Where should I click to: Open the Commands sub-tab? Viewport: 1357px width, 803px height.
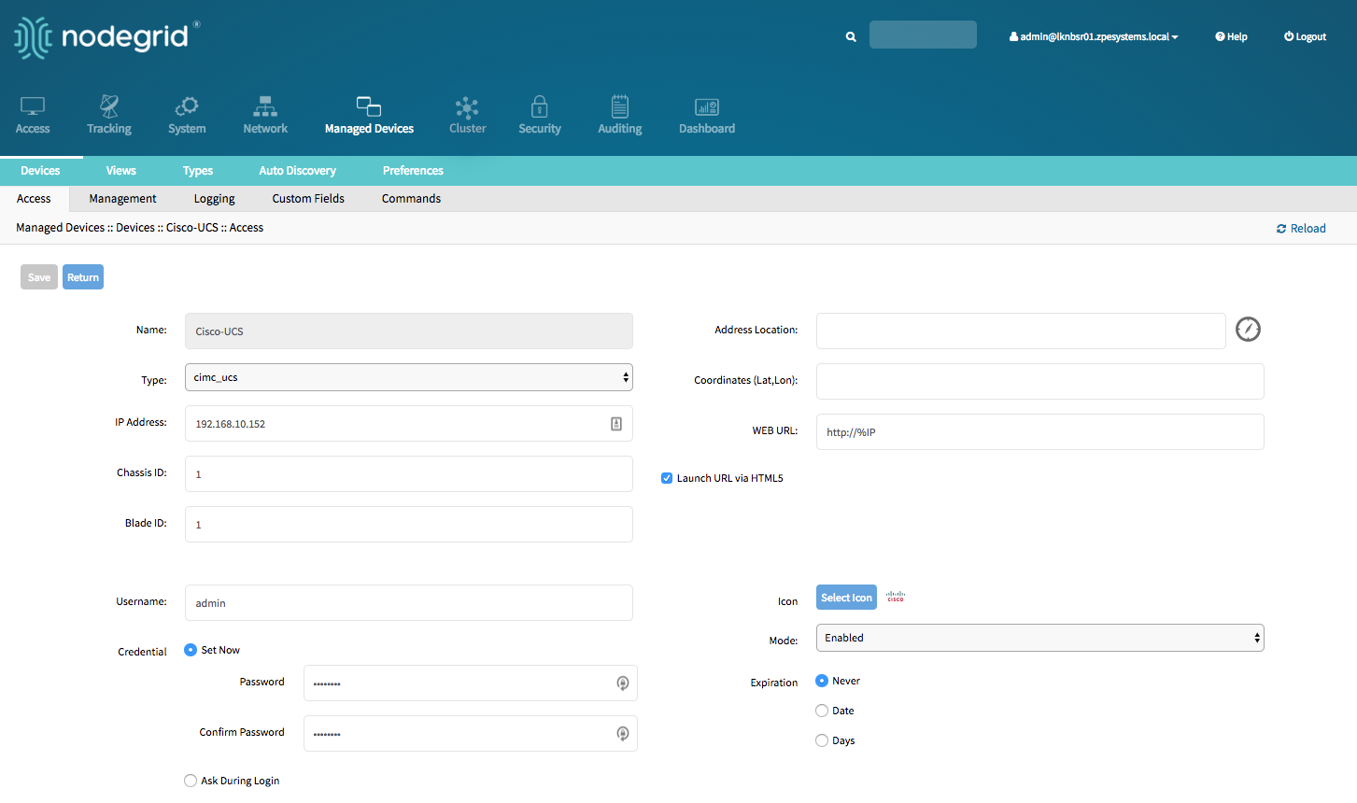(x=411, y=199)
